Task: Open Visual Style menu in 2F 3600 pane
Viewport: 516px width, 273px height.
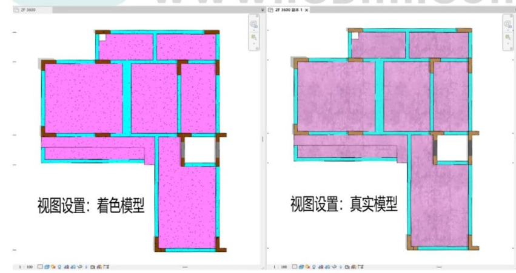Action: [47, 267]
